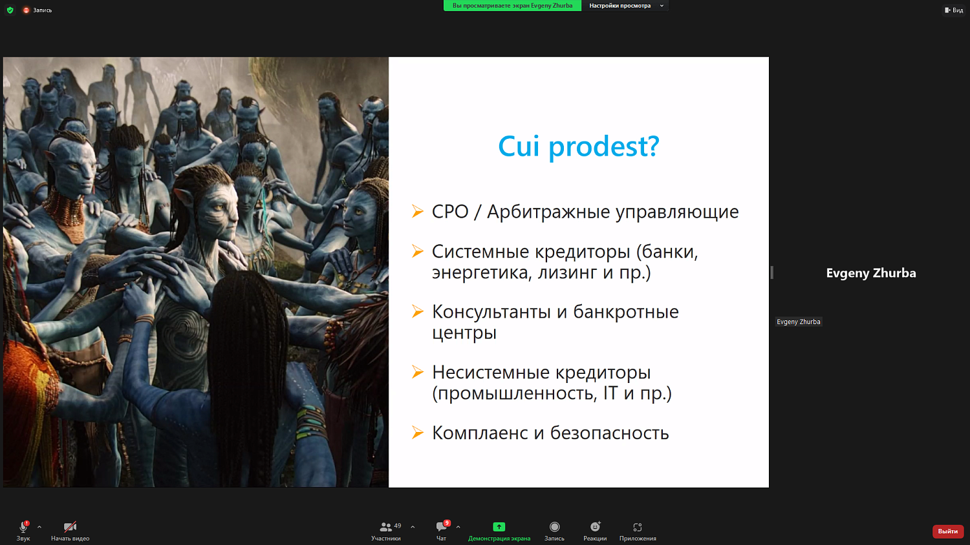Start recording via the Запись icon
This screenshot has width=970, height=545.
(554, 528)
